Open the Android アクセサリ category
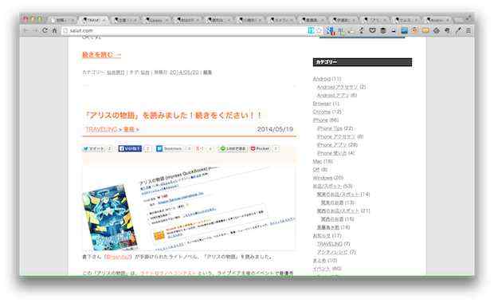494x303 pixels. (x=337, y=87)
